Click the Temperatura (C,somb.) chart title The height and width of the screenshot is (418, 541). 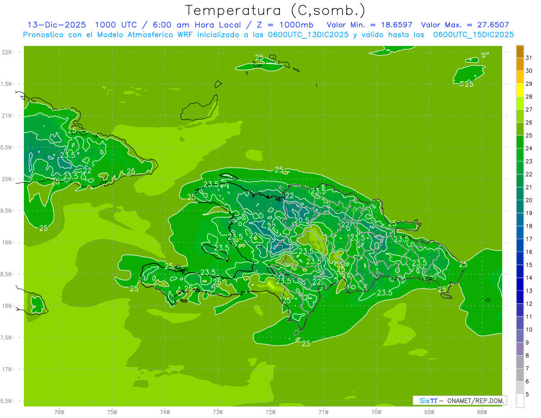(275, 10)
